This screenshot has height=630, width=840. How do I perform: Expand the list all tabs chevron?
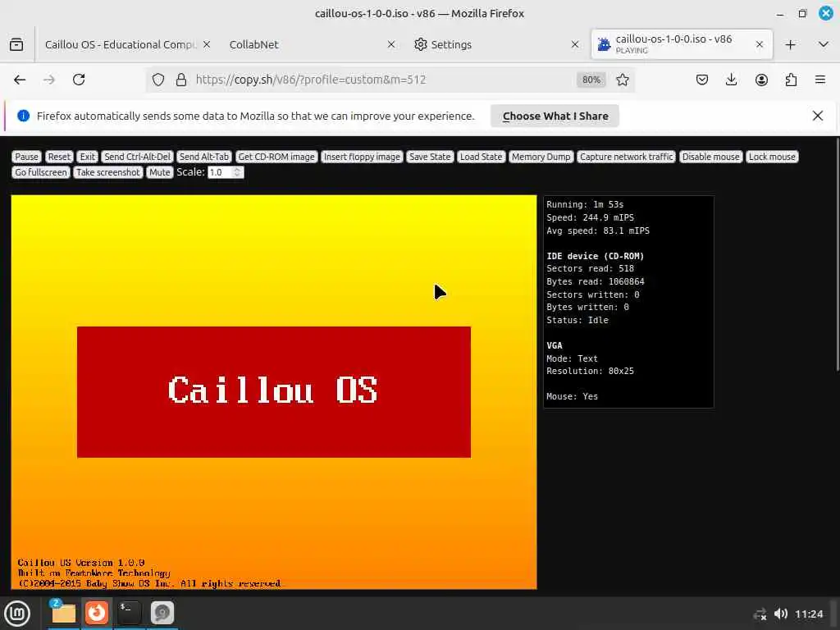click(824, 44)
